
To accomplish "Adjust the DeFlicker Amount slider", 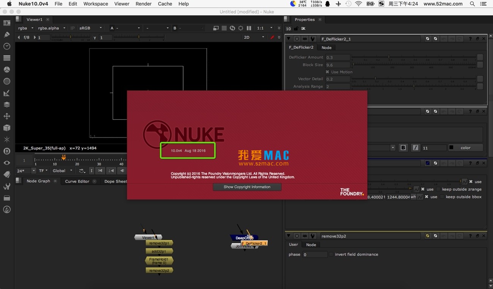I will pos(414,57).
